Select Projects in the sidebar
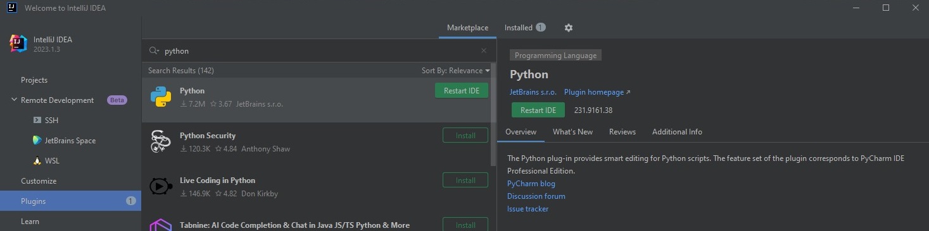The height and width of the screenshot is (231, 929). [34, 80]
